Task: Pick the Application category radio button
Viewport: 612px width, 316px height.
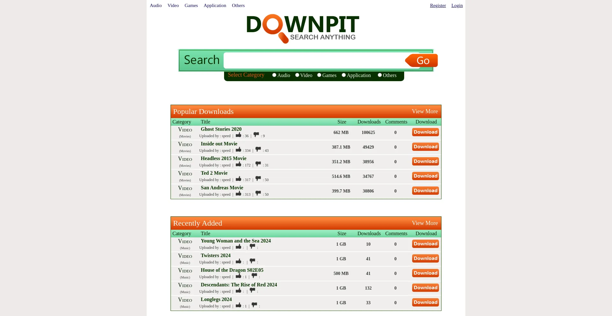Action: 344,75
